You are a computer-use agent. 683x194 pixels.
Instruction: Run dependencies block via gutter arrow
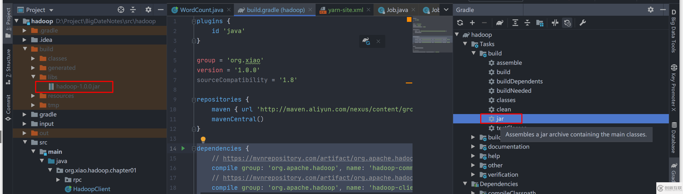[x=183, y=148]
